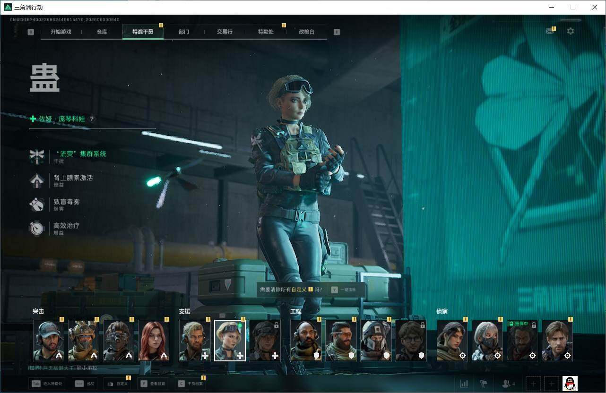Select the 工程 operator wearing headphones
The height and width of the screenshot is (393, 606).
(306, 341)
